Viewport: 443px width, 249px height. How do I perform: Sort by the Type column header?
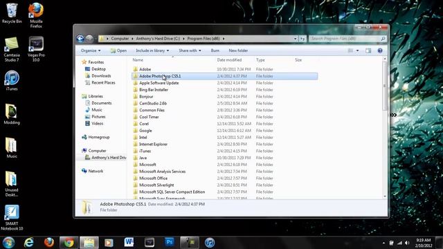tap(260, 60)
